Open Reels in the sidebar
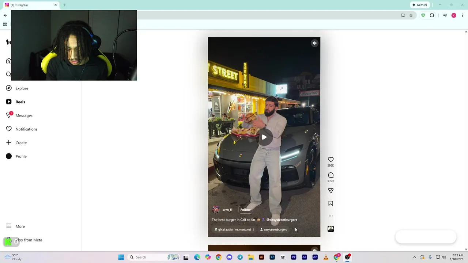 (x=20, y=102)
